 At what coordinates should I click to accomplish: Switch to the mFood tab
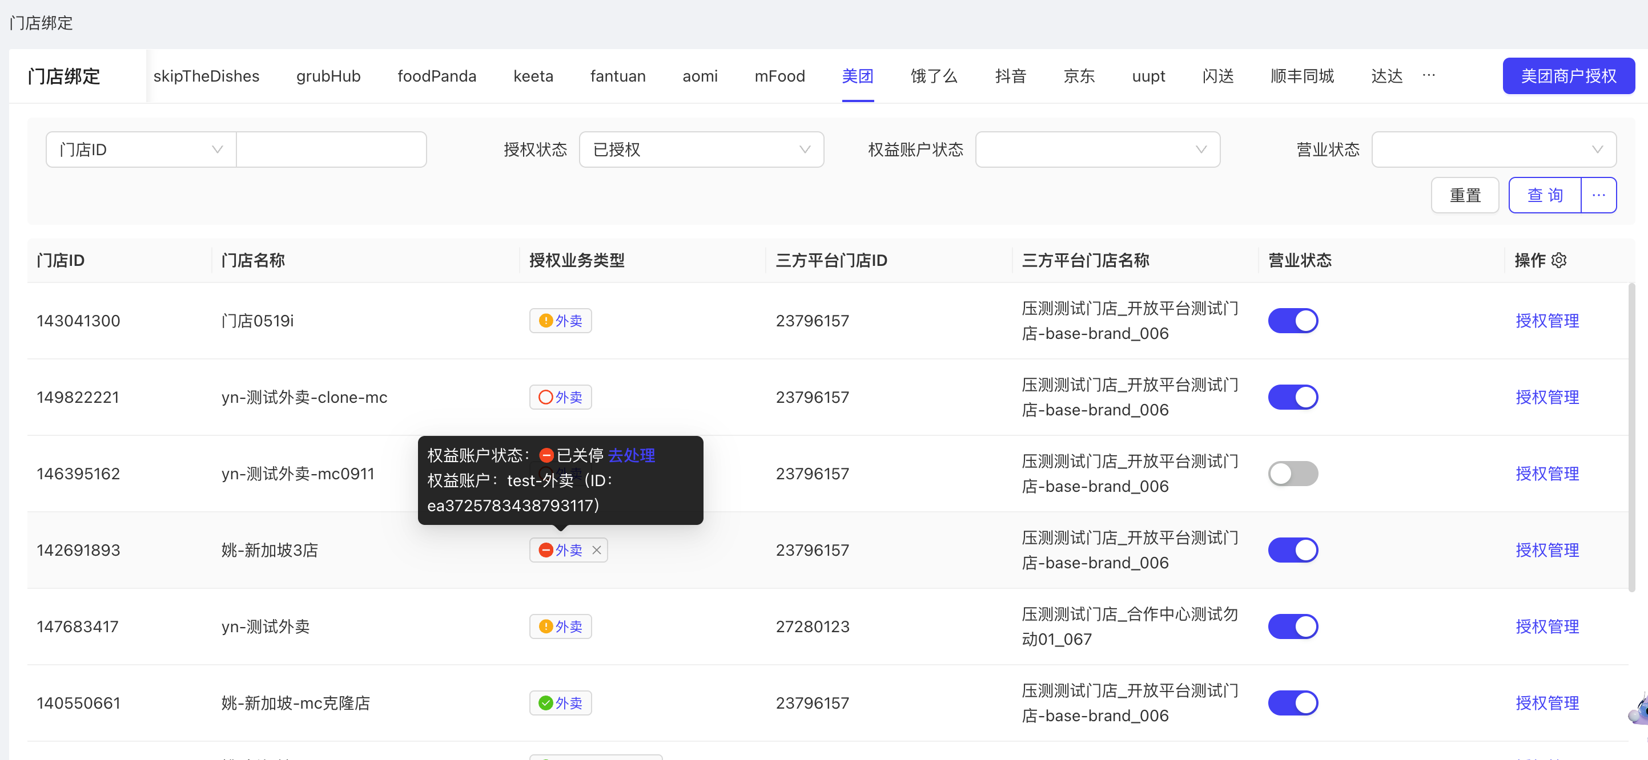779,76
